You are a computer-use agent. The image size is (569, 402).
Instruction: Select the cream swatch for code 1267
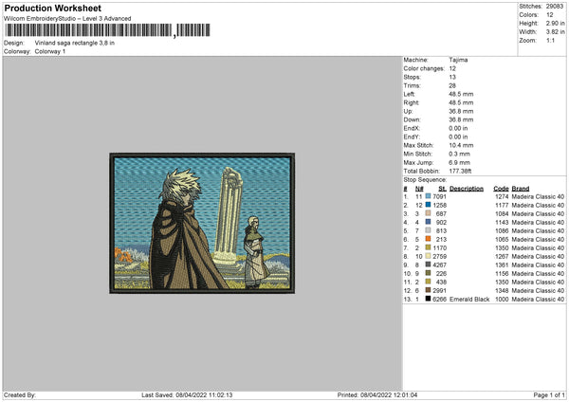429,256
